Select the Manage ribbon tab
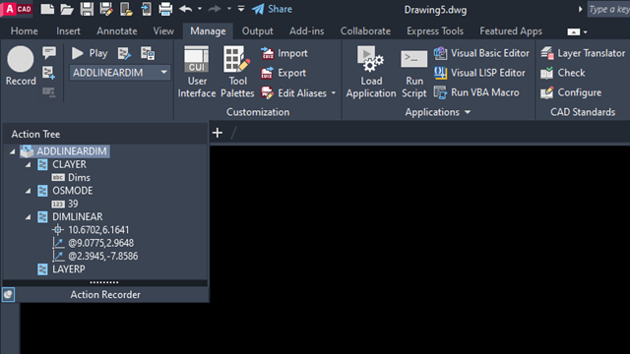The width and height of the screenshot is (630, 354). click(208, 30)
